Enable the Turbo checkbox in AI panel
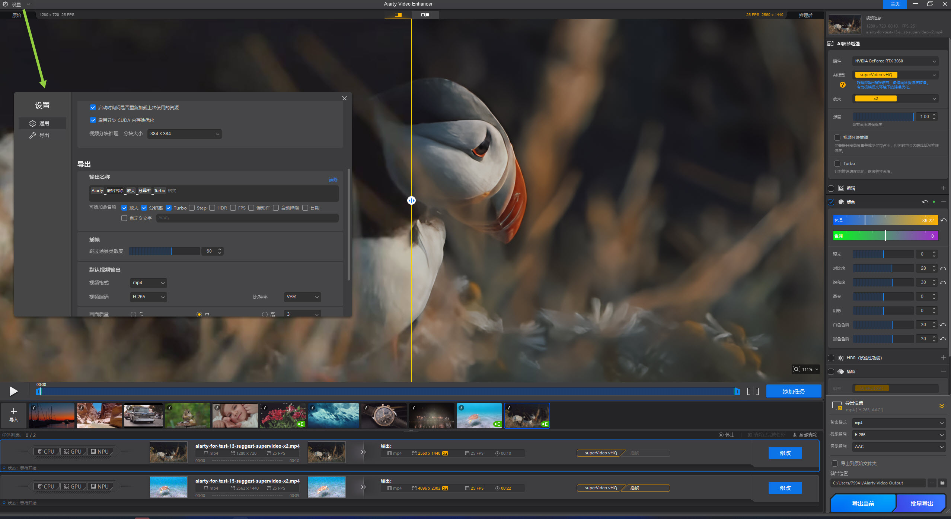951x519 pixels. pyautogui.click(x=837, y=163)
